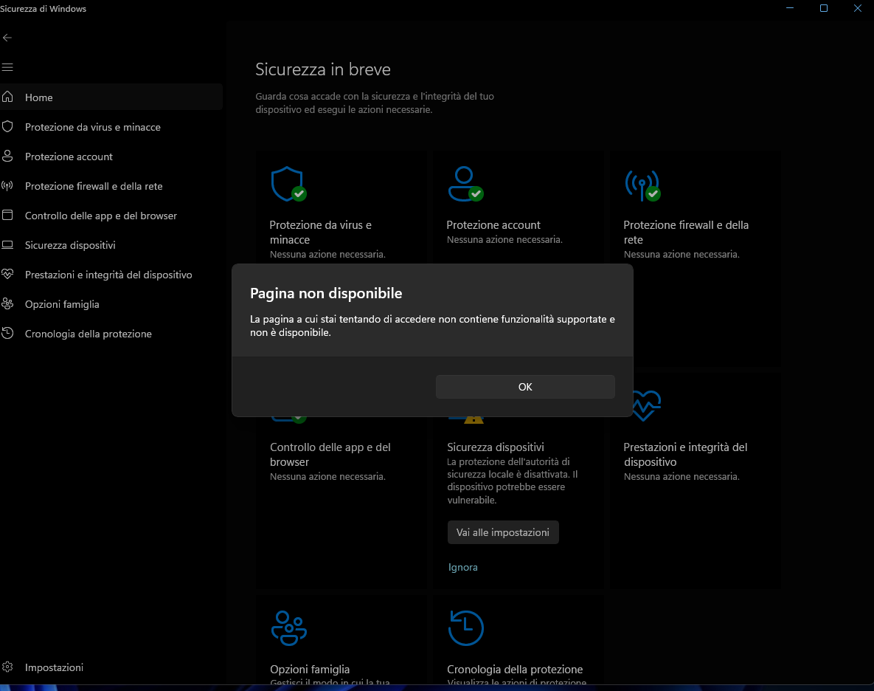This screenshot has width=874, height=691.
Task: Click the window icon for Controllo delle app in the sidebar
Action: click(x=7, y=216)
